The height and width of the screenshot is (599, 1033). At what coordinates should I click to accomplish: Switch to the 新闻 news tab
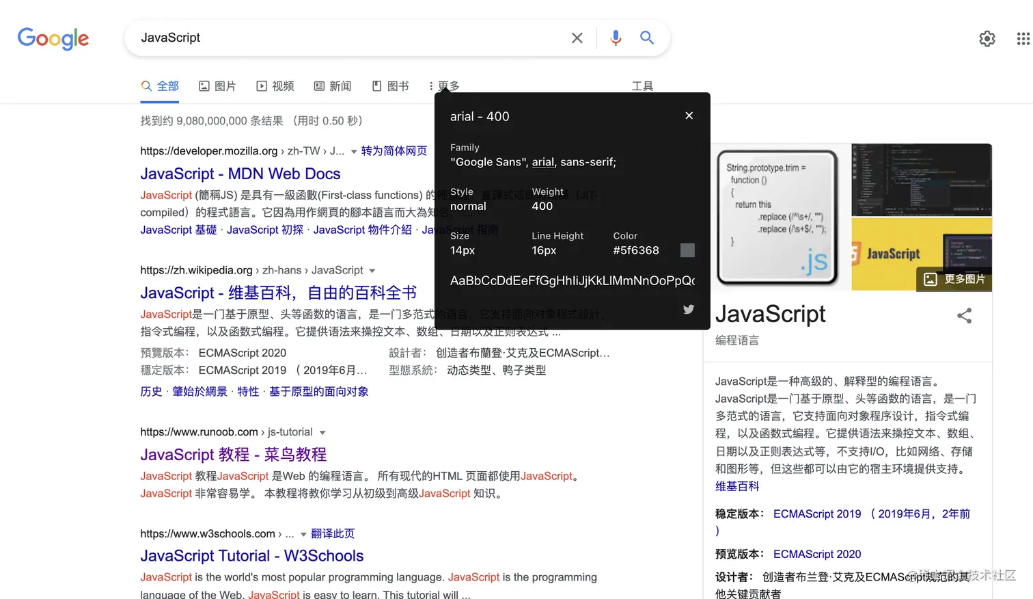[x=333, y=86]
